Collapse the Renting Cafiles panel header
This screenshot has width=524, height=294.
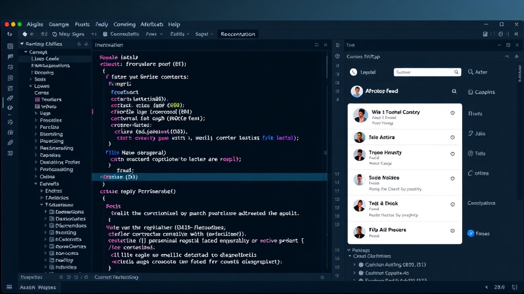22,44
